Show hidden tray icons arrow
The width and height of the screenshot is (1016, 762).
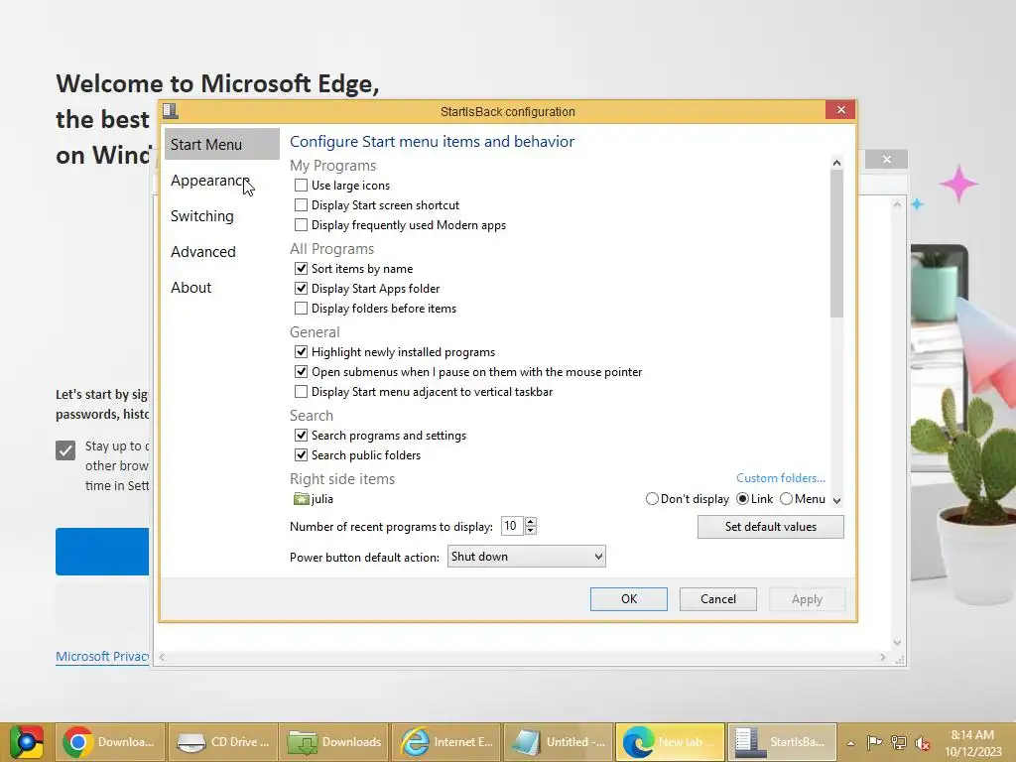click(x=850, y=742)
